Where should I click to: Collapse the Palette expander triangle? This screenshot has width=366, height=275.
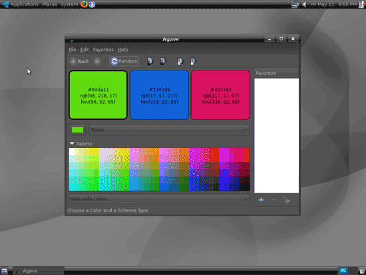[x=72, y=143]
